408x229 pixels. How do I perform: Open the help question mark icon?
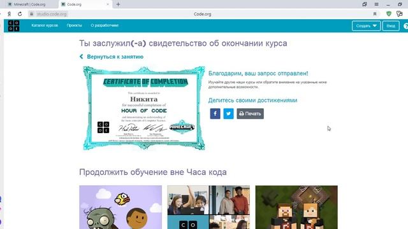405,26
